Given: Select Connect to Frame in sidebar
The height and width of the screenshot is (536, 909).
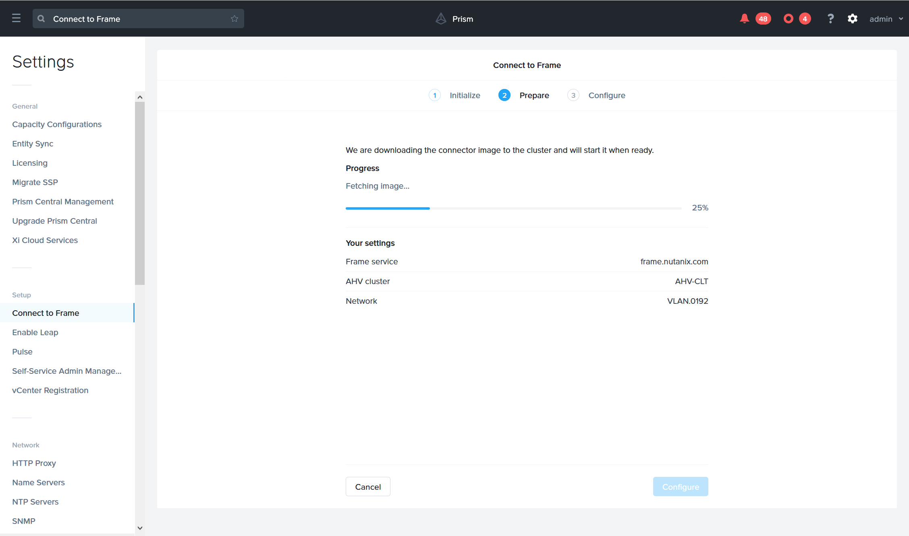Looking at the screenshot, I should point(67,313).
